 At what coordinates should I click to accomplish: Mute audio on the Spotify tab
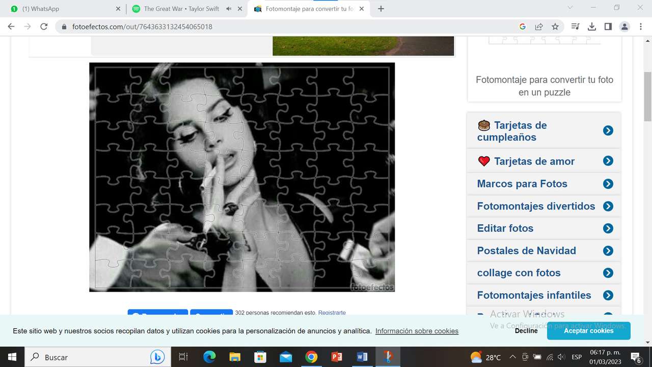(228, 9)
